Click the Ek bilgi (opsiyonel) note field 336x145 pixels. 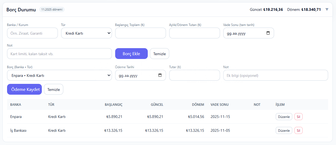275,75
